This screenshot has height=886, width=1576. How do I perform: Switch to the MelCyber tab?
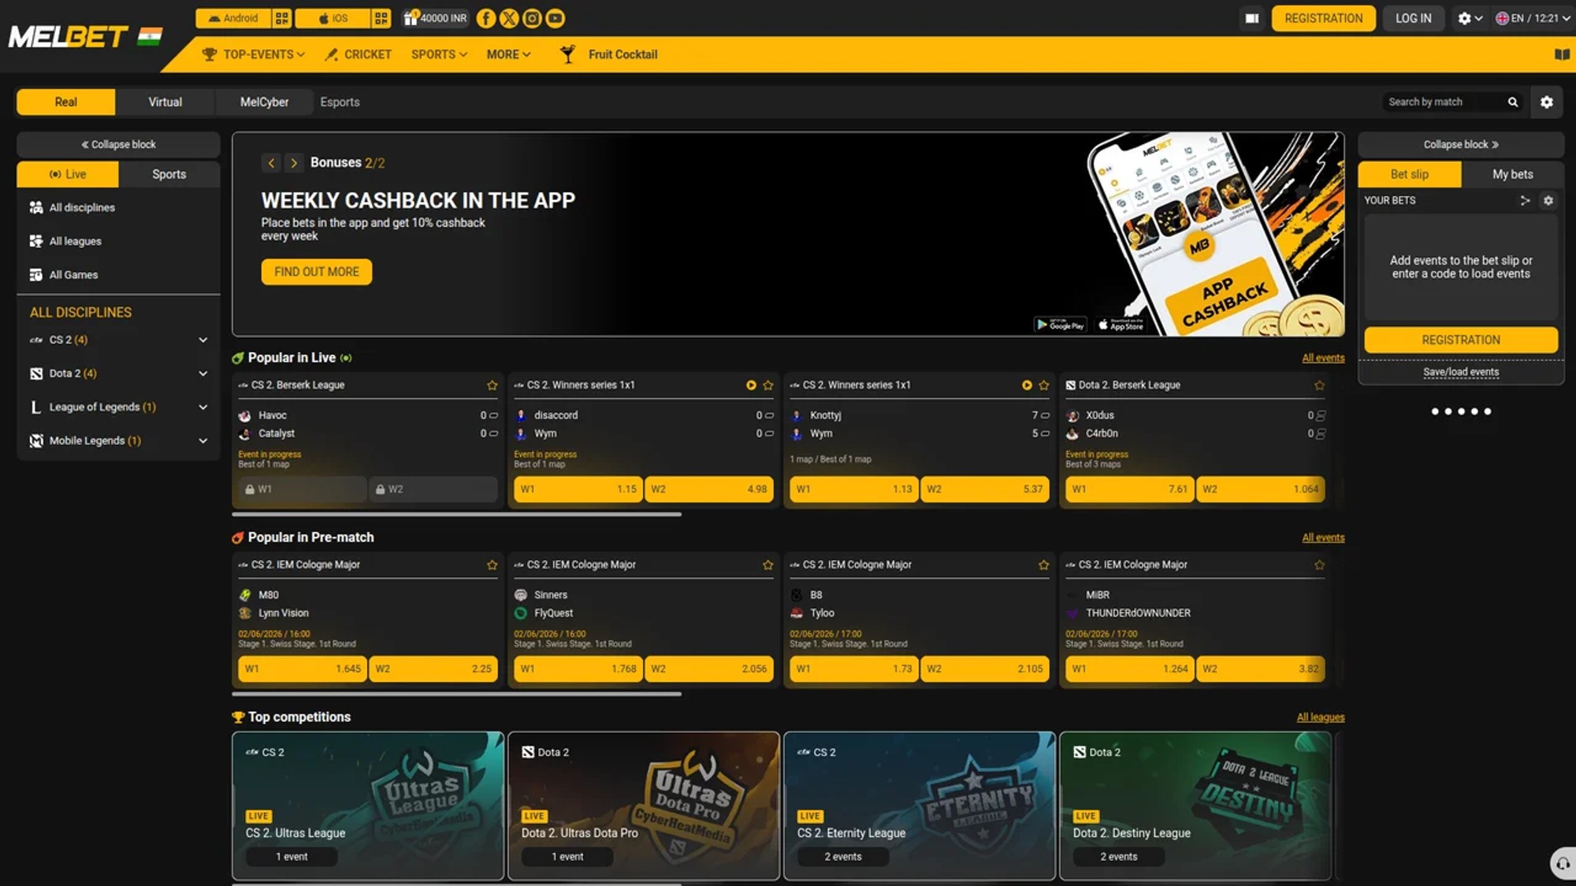(x=264, y=102)
